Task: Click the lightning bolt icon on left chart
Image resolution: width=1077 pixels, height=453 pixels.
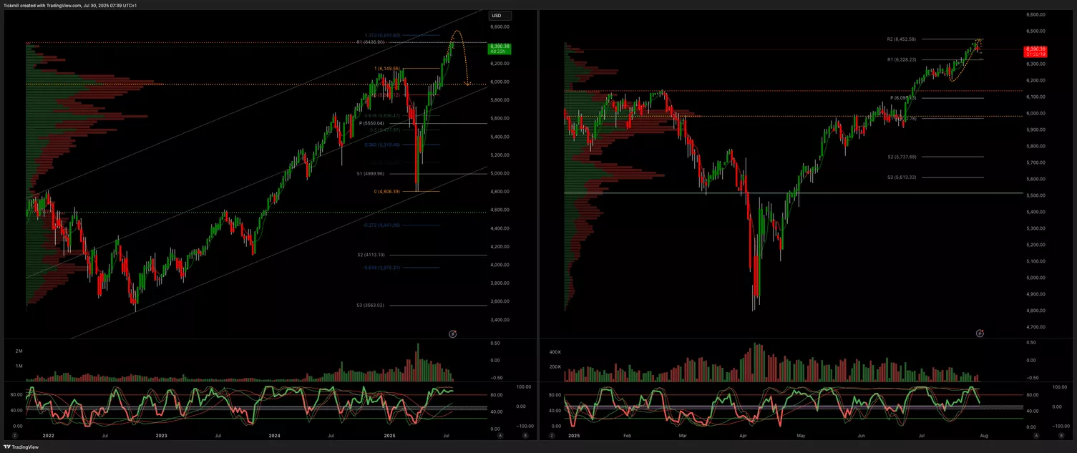Action: pyautogui.click(x=452, y=333)
